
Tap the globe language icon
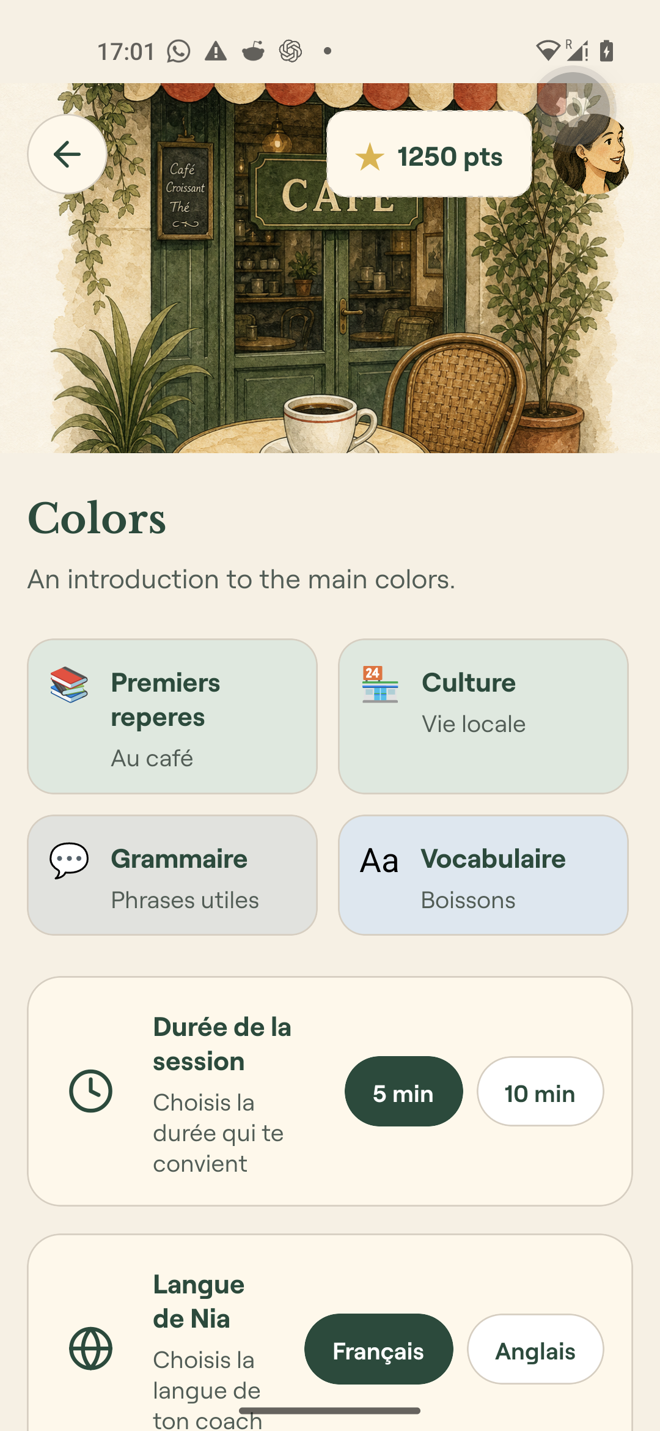tap(90, 1348)
